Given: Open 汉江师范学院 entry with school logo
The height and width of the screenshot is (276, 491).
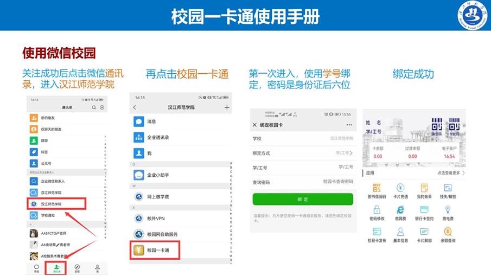Looking at the screenshot, I should [56, 204].
